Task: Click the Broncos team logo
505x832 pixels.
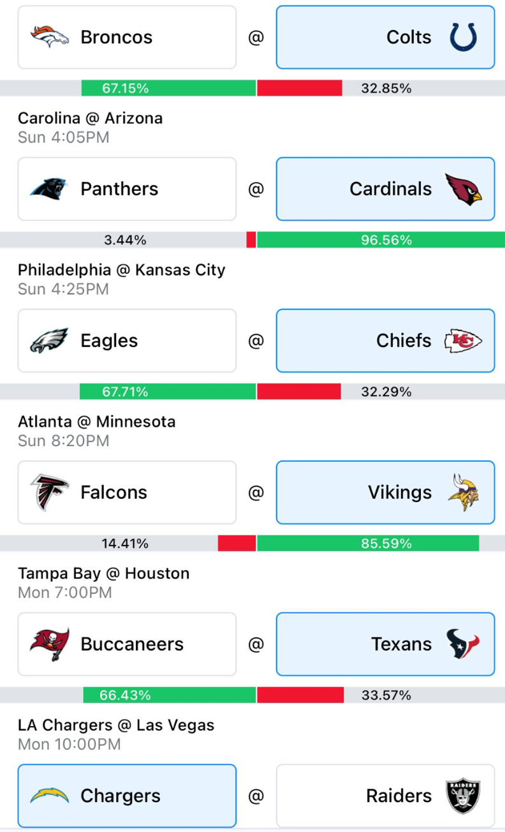Action: click(49, 37)
